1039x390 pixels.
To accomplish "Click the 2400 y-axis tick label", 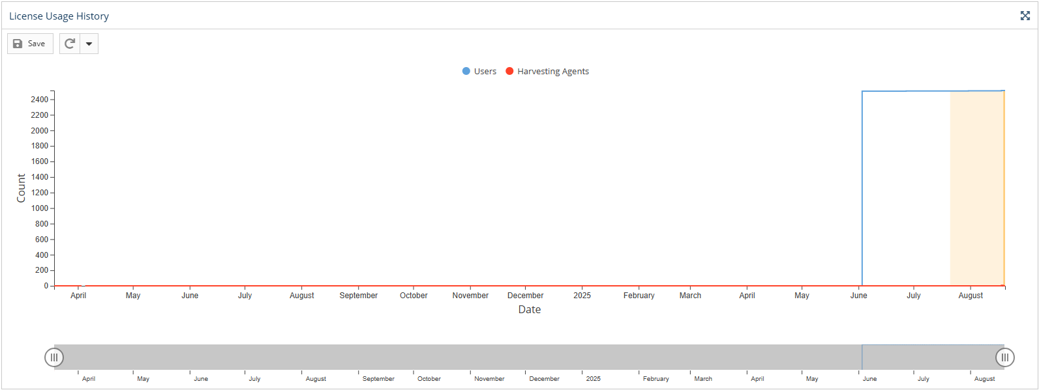I will click(x=39, y=100).
